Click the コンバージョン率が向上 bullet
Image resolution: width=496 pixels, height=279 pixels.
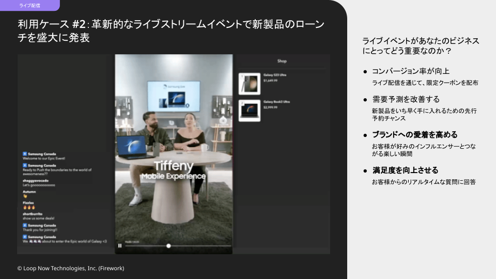411,71
